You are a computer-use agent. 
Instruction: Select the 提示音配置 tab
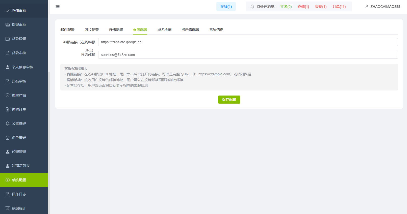190,30
